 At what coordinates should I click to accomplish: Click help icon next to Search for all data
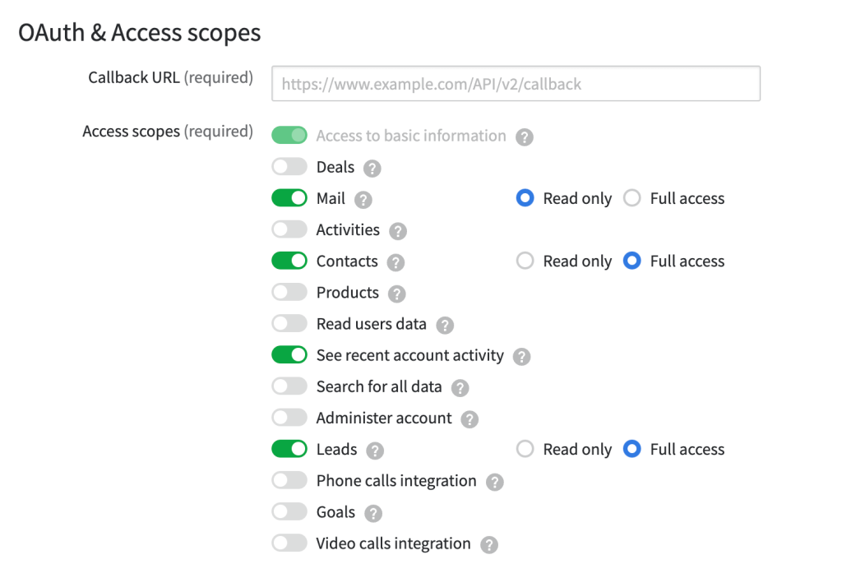click(x=460, y=388)
